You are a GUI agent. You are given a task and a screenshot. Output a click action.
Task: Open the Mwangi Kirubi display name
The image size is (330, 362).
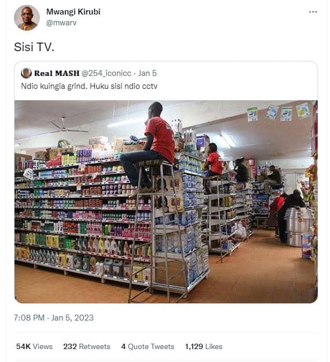(73, 11)
